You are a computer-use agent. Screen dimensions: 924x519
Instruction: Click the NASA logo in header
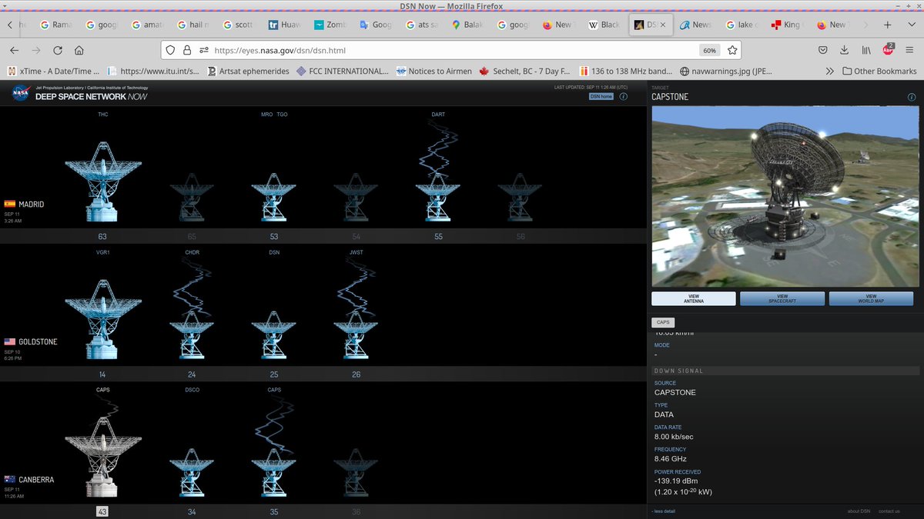(x=20, y=94)
